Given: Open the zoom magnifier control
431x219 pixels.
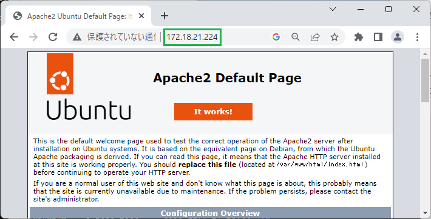Looking at the screenshot, I should coord(296,37).
